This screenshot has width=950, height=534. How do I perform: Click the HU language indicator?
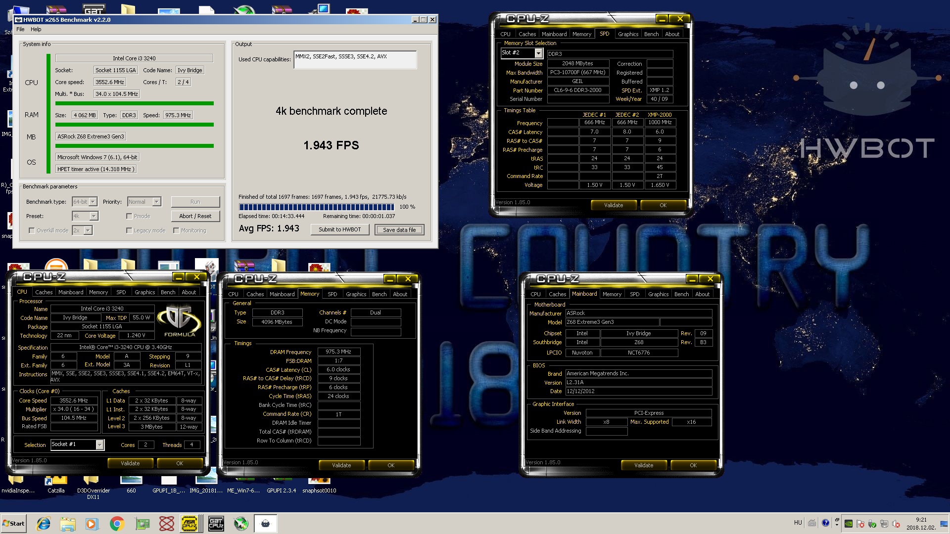pos(798,523)
